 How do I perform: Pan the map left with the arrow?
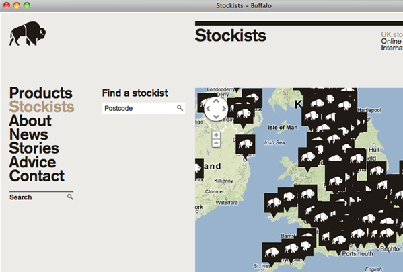(x=208, y=109)
